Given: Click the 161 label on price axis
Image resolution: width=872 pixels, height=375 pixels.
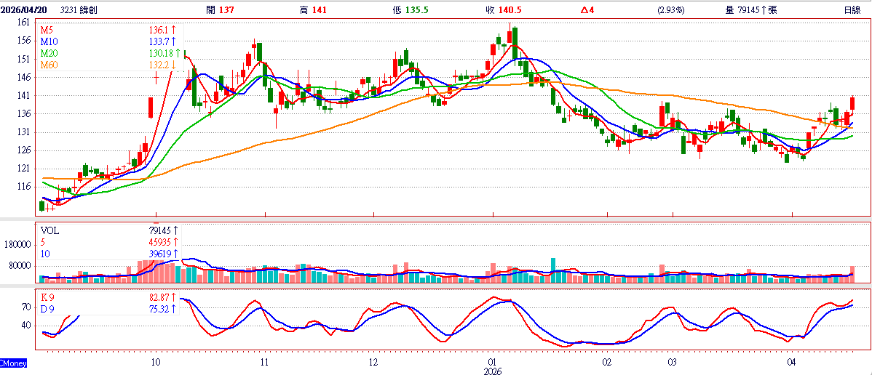Looking at the screenshot, I should [24, 23].
